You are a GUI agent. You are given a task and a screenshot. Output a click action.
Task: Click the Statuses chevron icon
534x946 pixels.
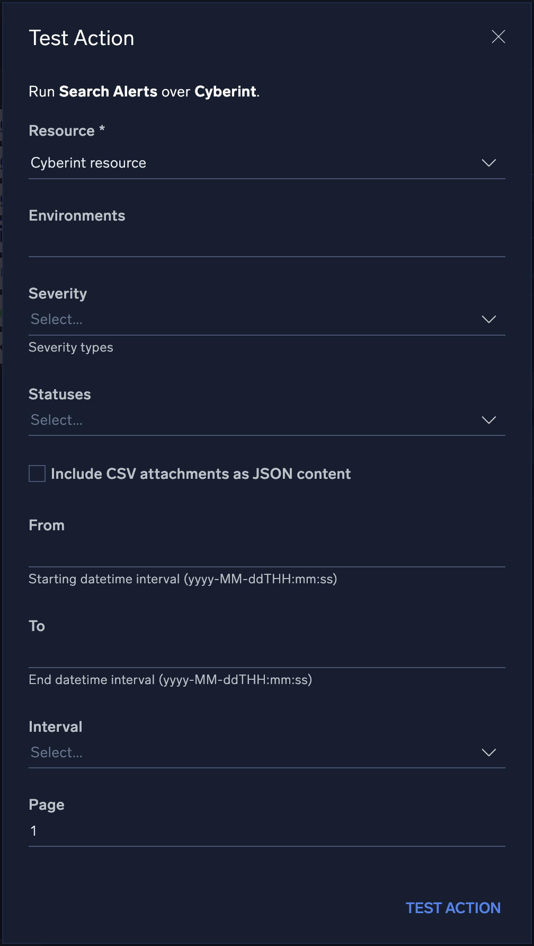click(x=488, y=419)
